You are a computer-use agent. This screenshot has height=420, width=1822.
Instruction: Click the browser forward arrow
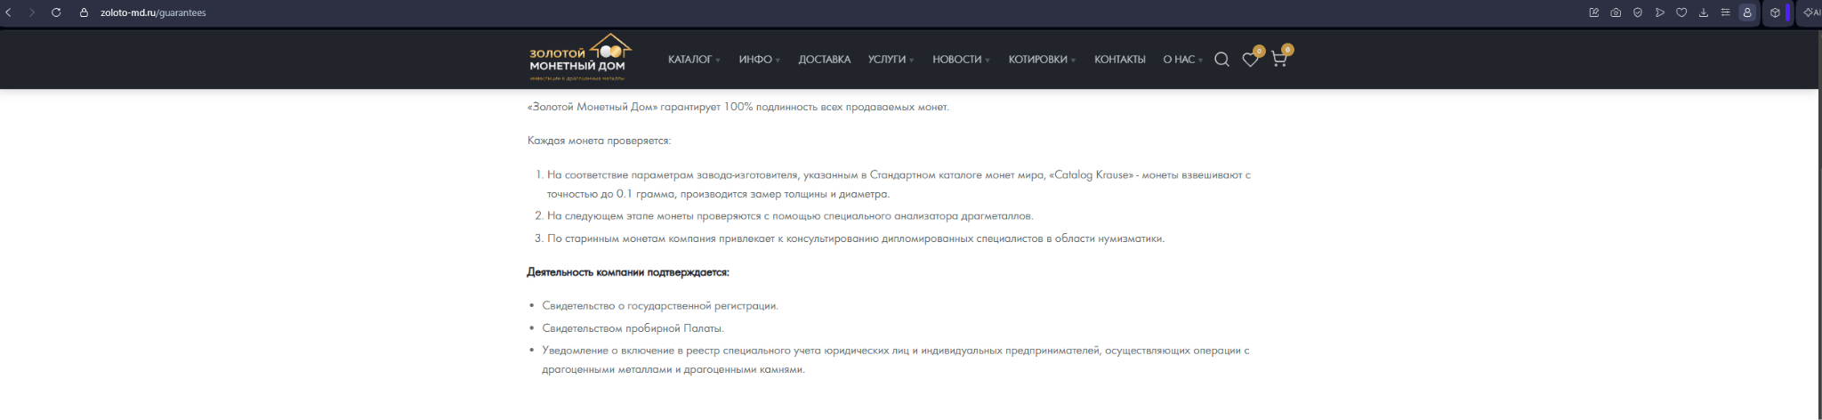pyautogui.click(x=32, y=12)
